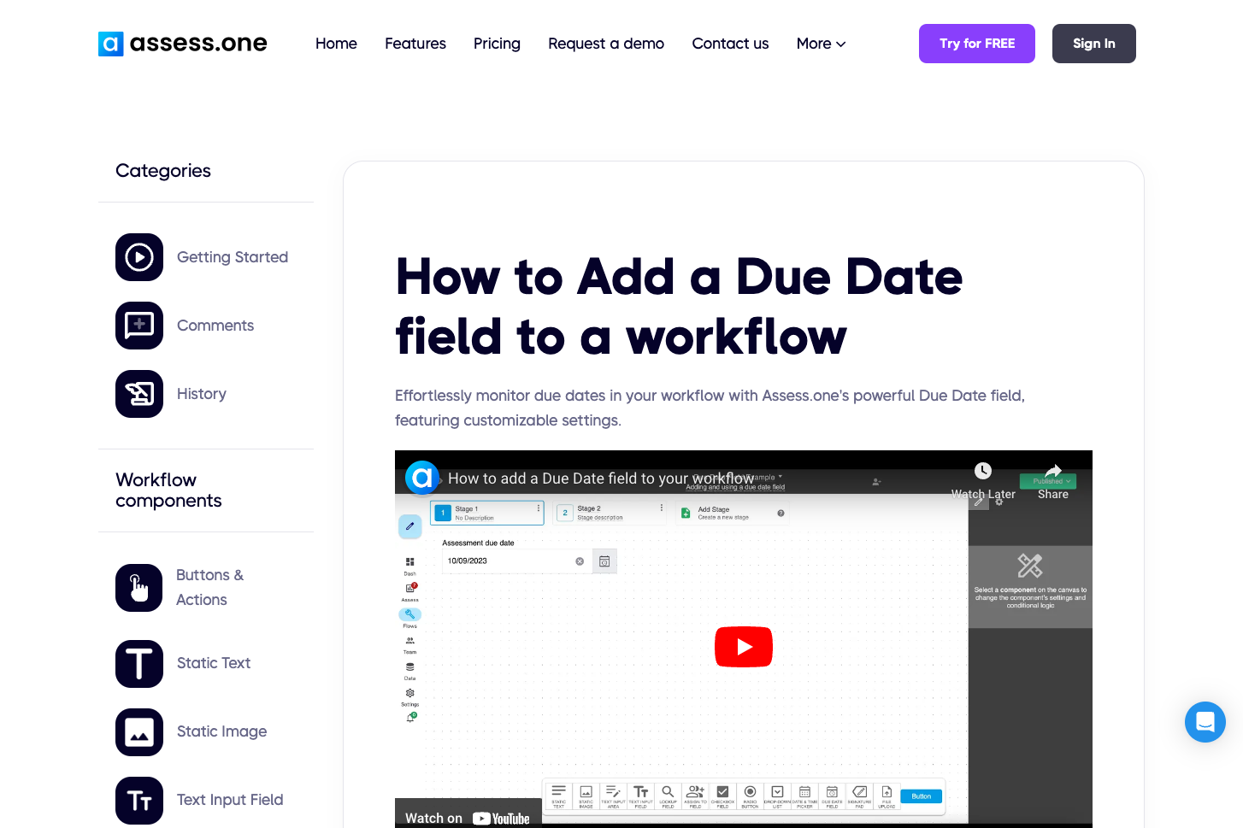Go to the Features menu item
The height and width of the screenshot is (828, 1243).
415,44
